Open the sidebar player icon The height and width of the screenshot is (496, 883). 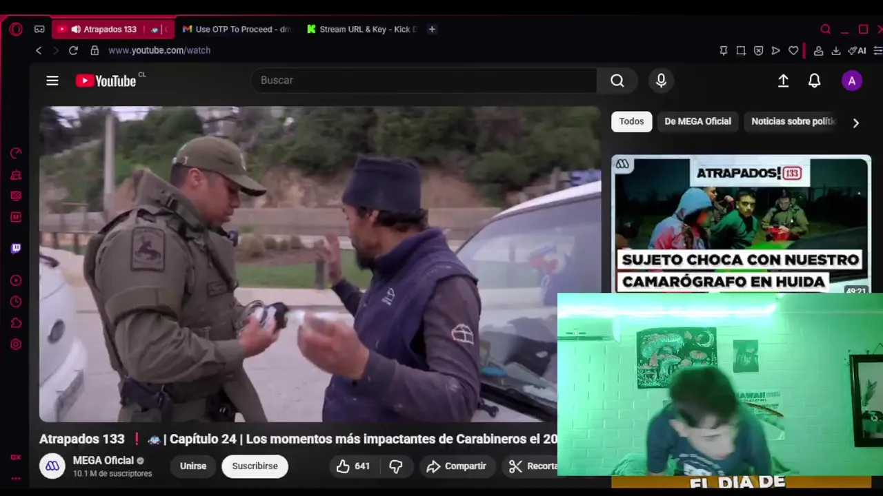tap(16, 280)
